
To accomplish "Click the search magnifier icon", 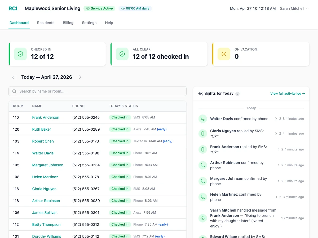I will pos(15,91).
